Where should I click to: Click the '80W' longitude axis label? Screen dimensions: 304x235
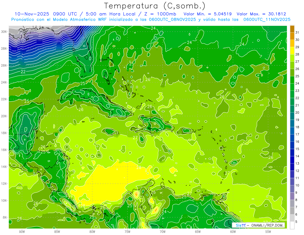point(92,232)
